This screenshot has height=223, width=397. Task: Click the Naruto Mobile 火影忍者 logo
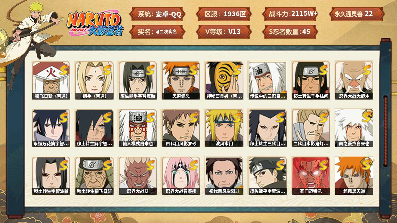[x=95, y=24]
